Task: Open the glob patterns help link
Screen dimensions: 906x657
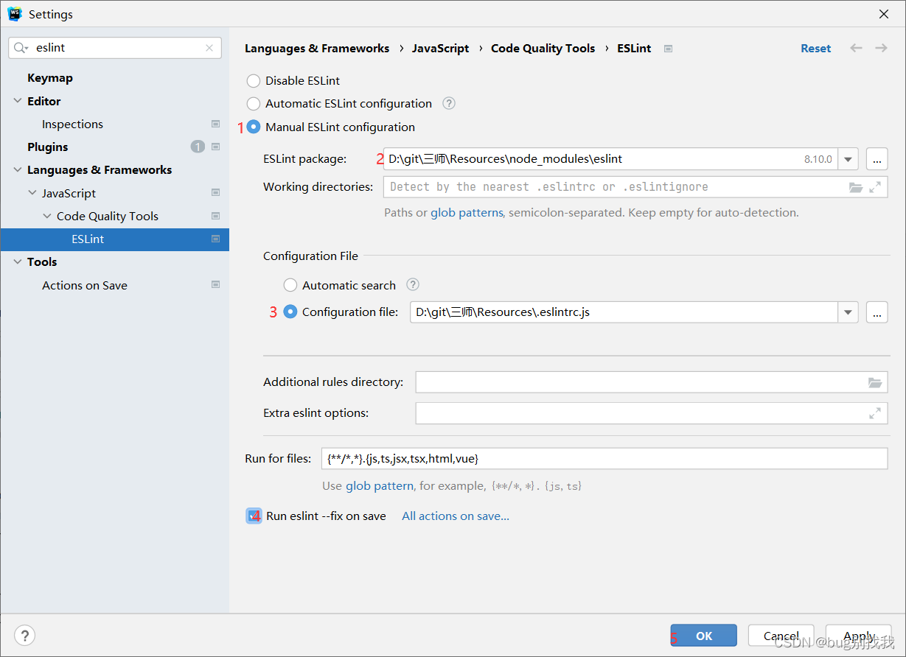Action: pyautogui.click(x=467, y=212)
